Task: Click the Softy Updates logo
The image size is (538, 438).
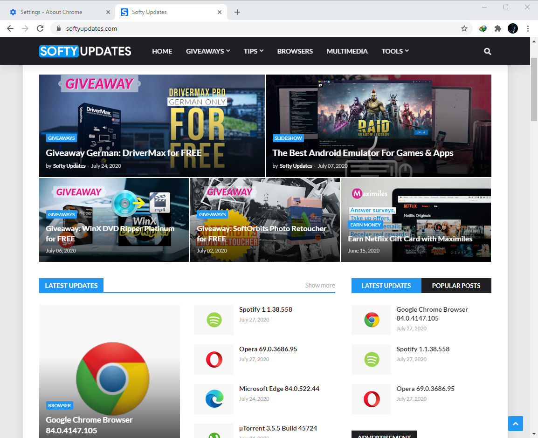Action: (x=85, y=51)
